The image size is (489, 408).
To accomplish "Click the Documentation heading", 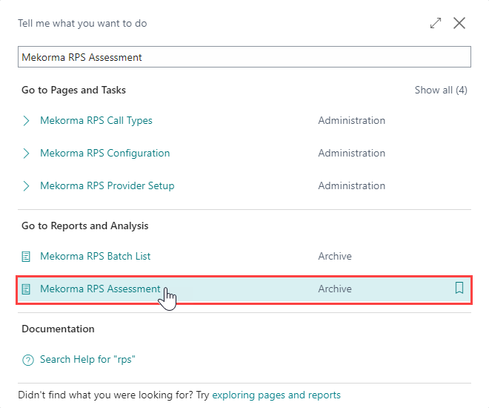I will coord(58,329).
